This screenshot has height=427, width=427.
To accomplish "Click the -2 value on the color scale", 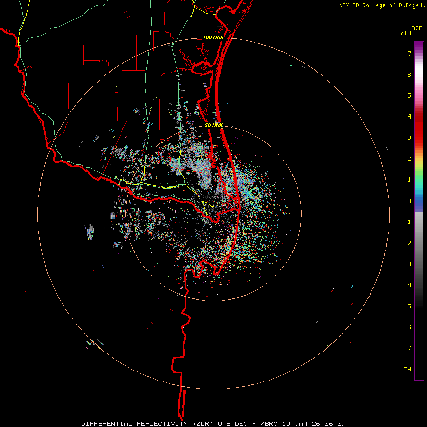I will [408, 243].
